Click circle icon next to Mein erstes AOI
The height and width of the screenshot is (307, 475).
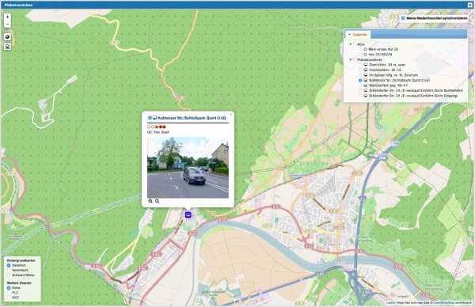coord(365,49)
